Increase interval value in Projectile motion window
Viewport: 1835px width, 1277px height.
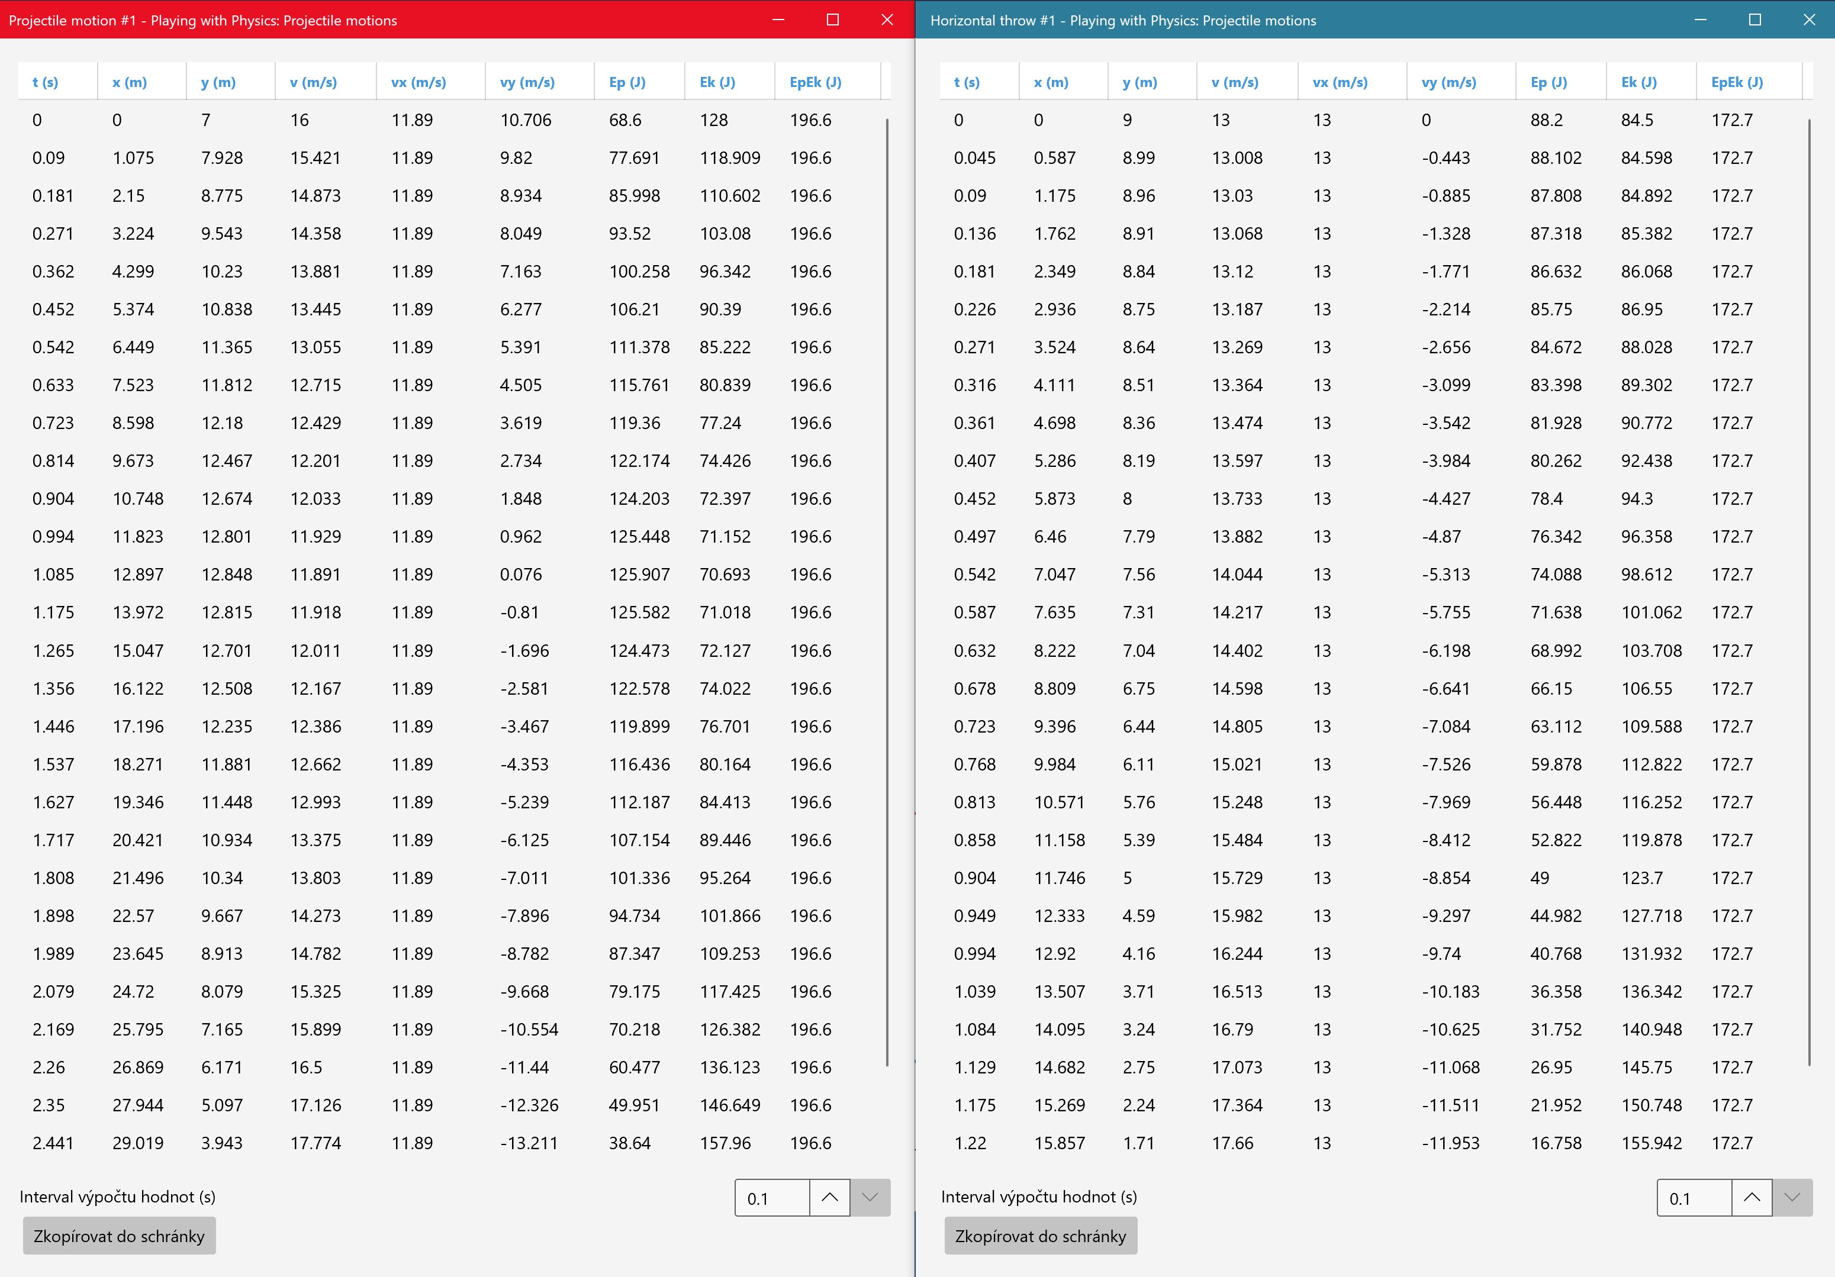[829, 1197]
